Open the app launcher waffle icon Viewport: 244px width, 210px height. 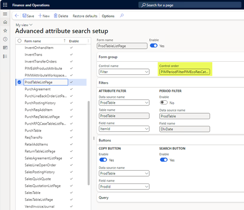[x=5, y=5]
